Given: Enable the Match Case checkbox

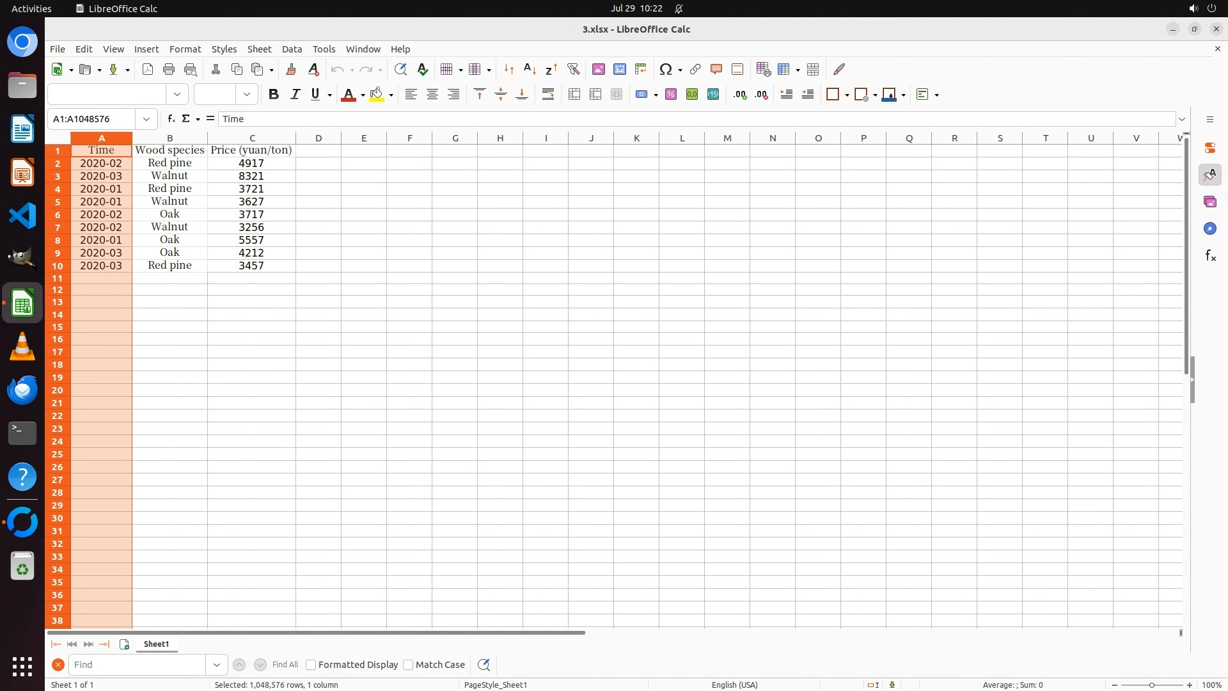Looking at the screenshot, I should pyautogui.click(x=409, y=665).
